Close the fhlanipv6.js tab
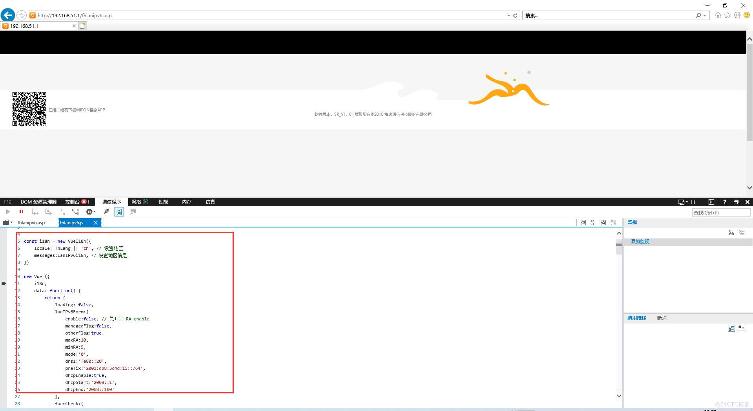Image resolution: width=753 pixels, height=411 pixels. [95, 223]
